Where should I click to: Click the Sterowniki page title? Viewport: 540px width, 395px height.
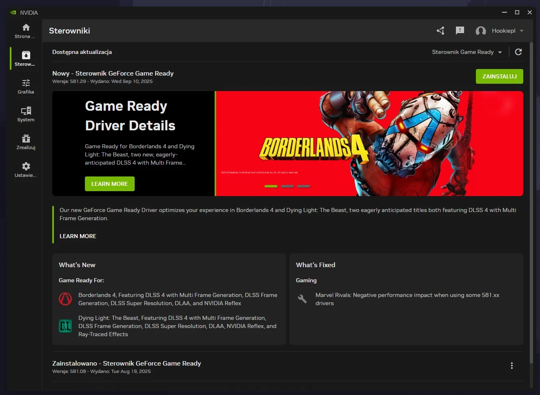[x=69, y=31]
